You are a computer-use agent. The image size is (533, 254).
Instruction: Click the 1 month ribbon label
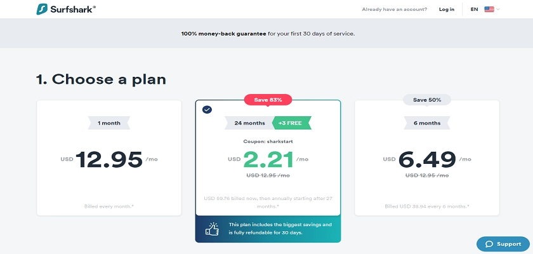point(109,123)
